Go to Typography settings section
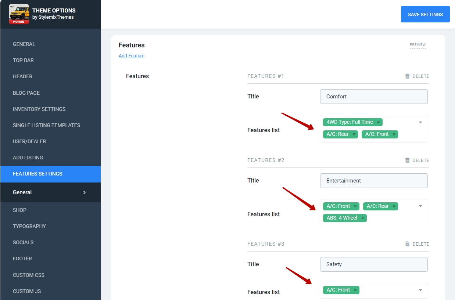The height and width of the screenshot is (300, 455). [29, 226]
